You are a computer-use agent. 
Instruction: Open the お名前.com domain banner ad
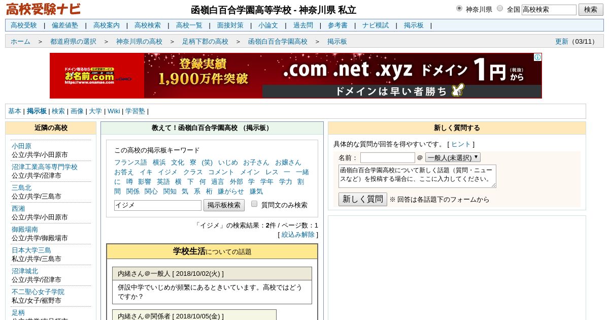coord(296,76)
